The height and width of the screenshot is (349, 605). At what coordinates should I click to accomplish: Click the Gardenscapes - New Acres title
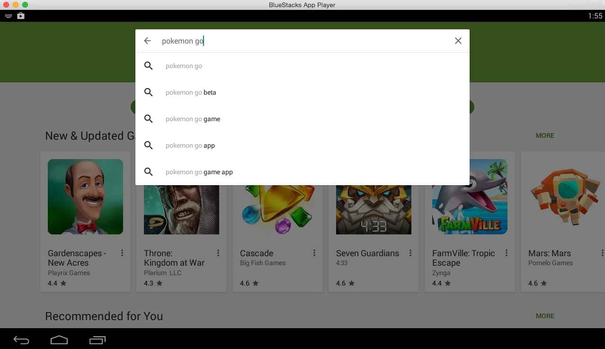click(77, 258)
